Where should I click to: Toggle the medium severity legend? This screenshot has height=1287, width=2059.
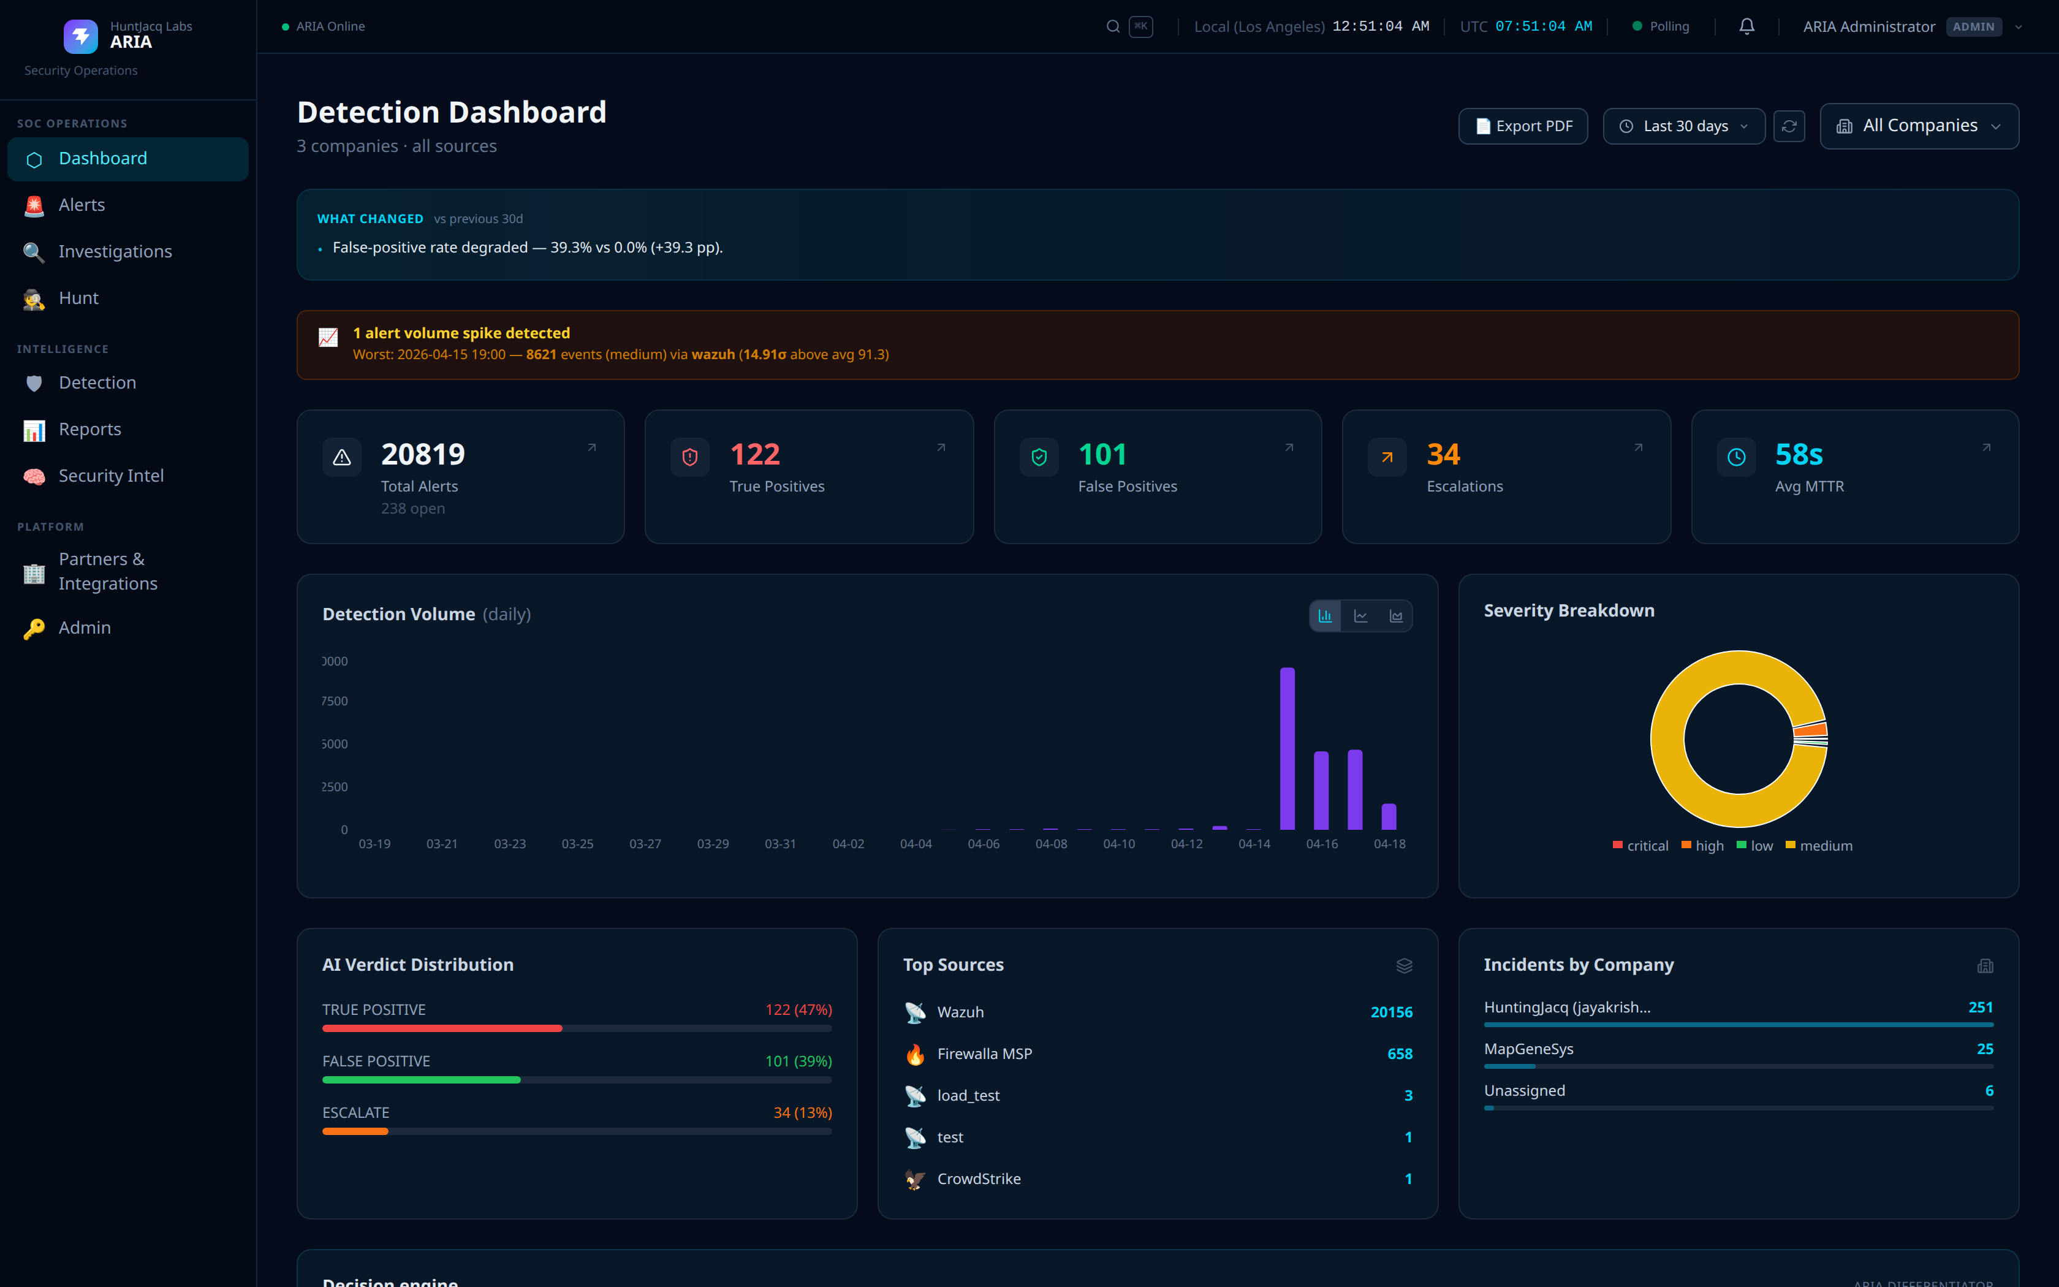[1819, 846]
